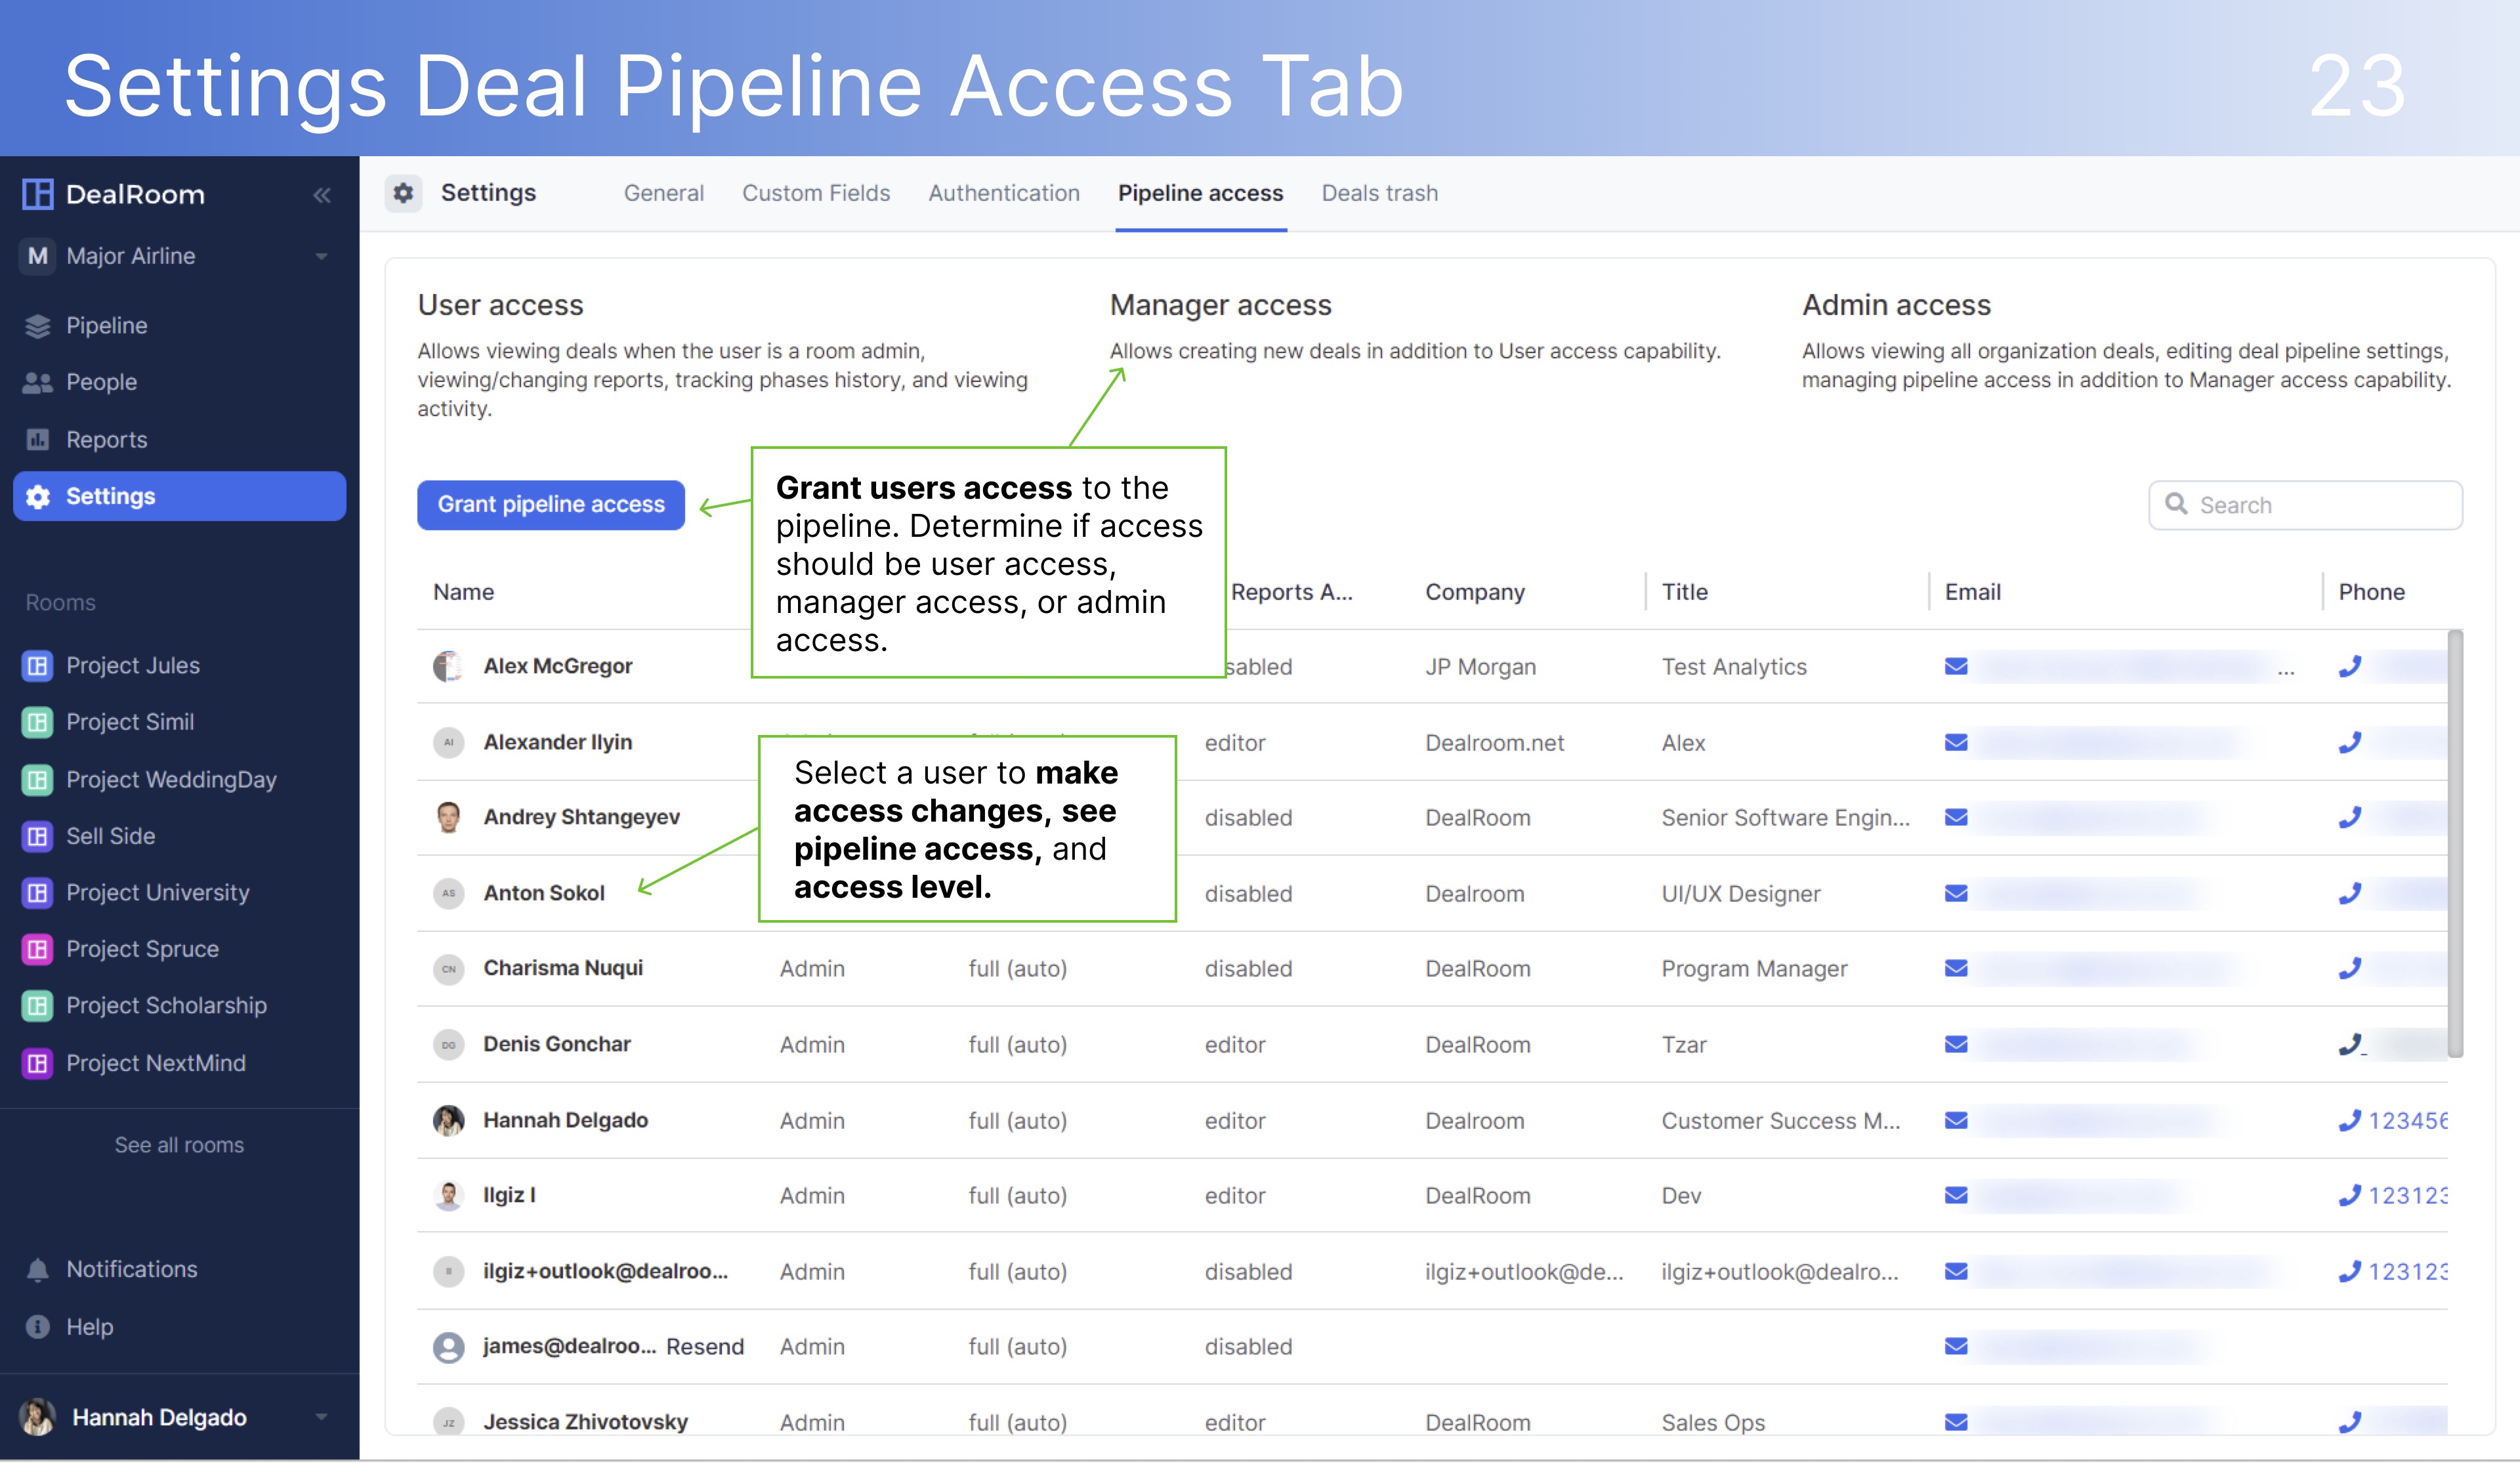Select the People icon in the sidebar

click(x=37, y=382)
